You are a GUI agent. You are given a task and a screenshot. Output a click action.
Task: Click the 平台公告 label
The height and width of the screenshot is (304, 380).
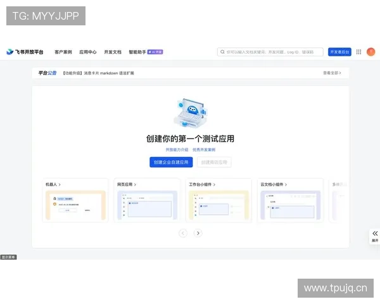click(x=47, y=73)
